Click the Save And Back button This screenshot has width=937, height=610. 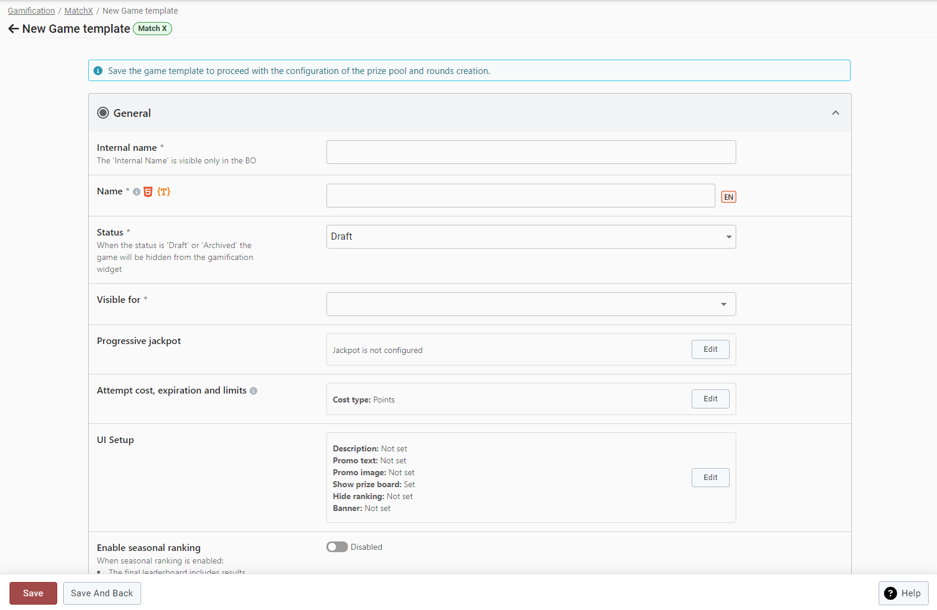point(102,593)
